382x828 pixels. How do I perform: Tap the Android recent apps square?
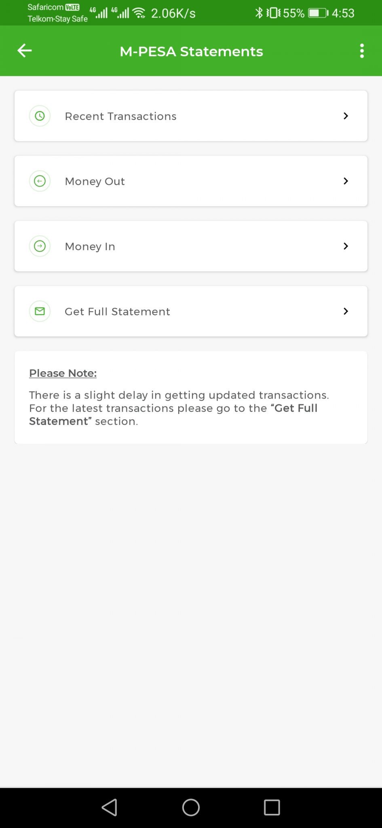[272, 807]
